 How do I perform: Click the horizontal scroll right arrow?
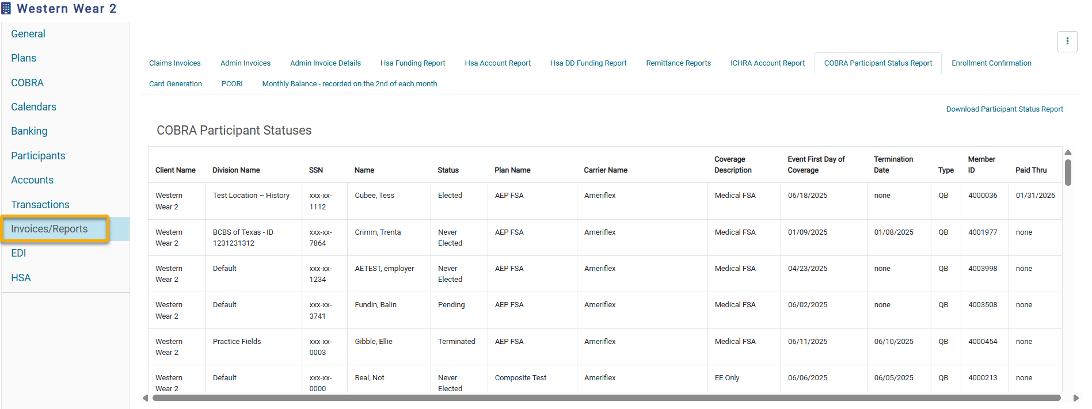[1076, 398]
